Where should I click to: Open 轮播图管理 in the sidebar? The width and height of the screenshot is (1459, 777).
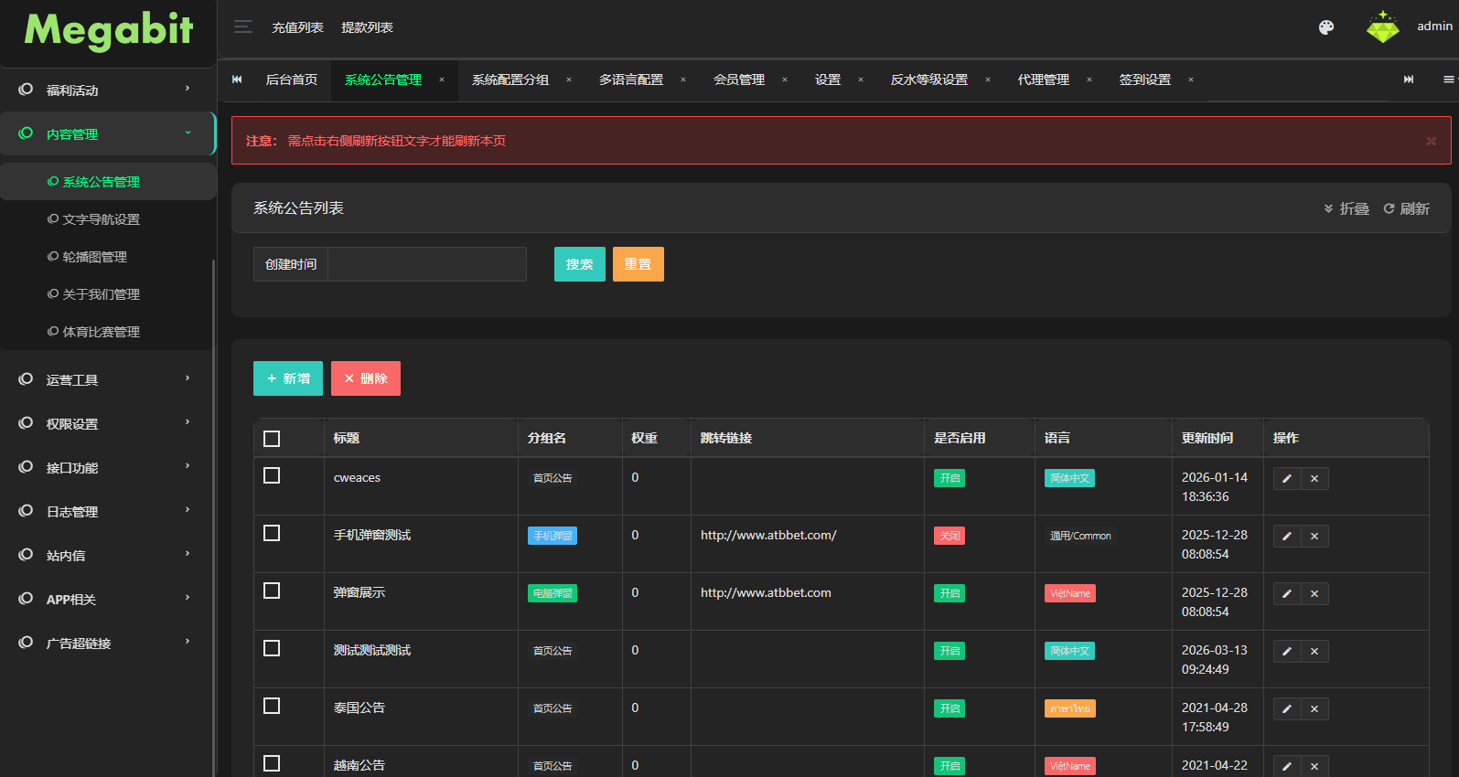tap(94, 257)
